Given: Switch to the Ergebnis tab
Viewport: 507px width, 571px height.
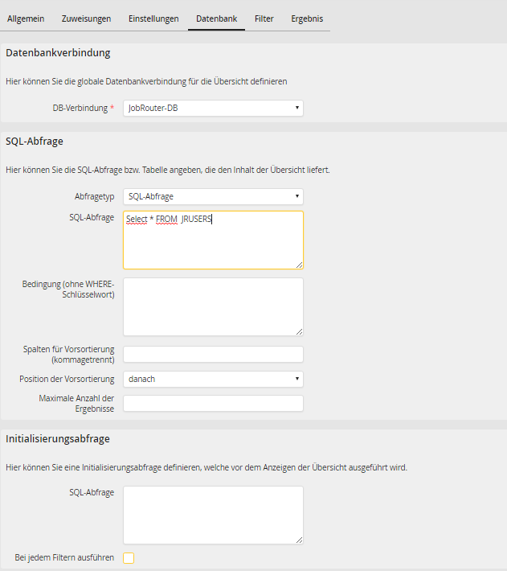Looking at the screenshot, I should click(x=306, y=18).
